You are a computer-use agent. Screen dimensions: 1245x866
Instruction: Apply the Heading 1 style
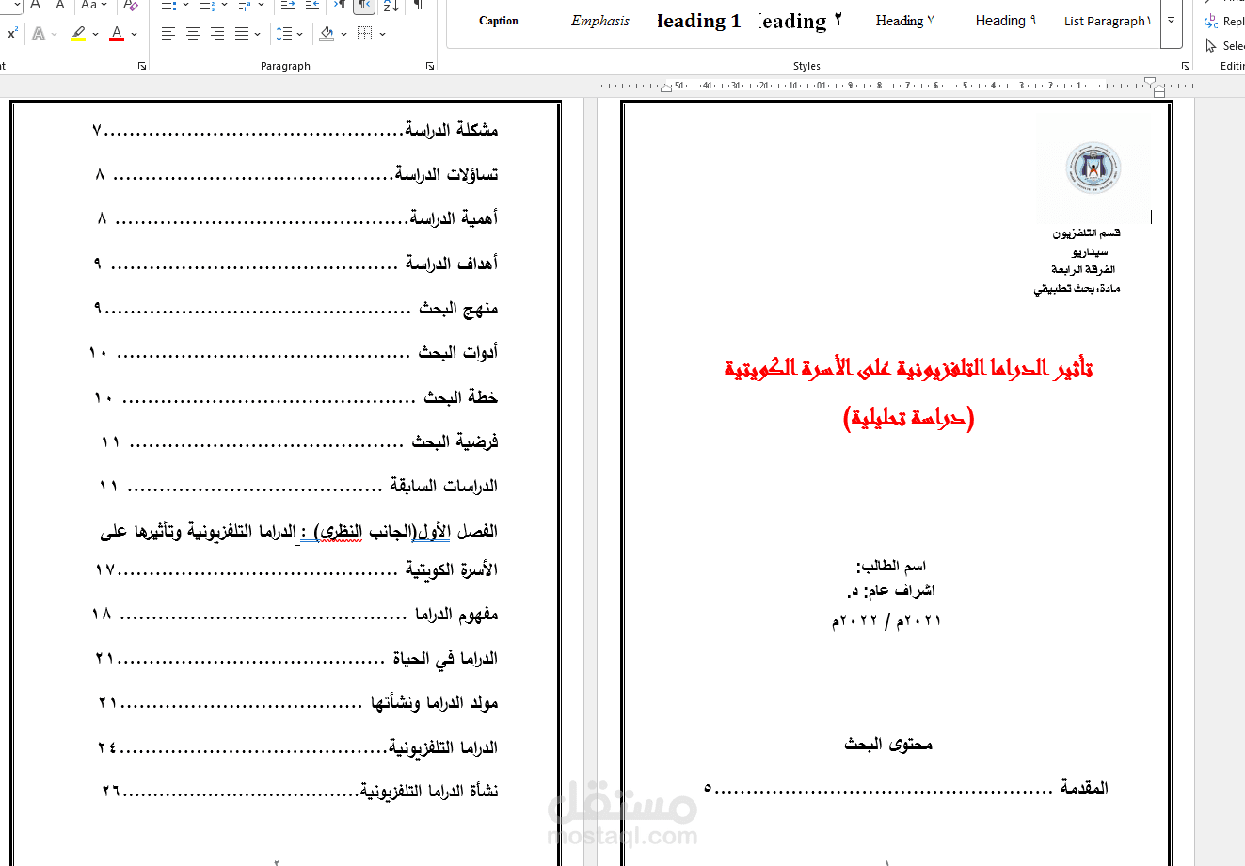coord(700,21)
